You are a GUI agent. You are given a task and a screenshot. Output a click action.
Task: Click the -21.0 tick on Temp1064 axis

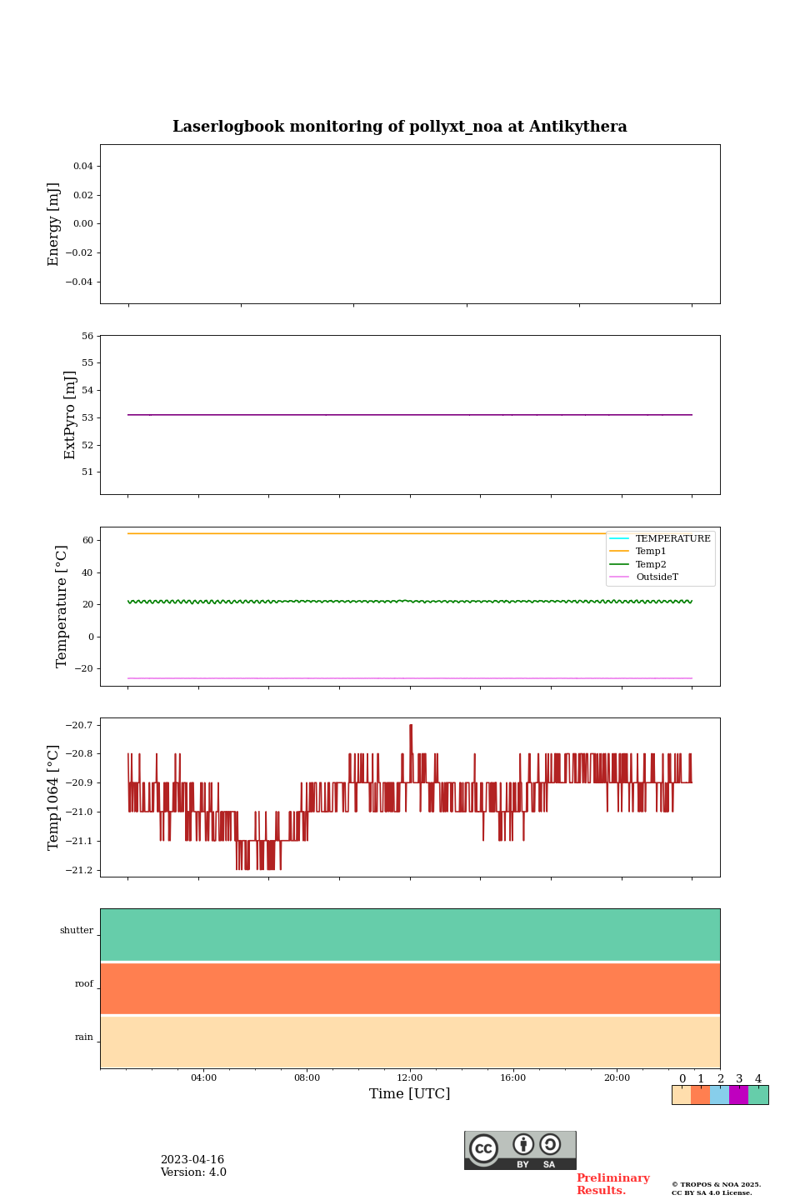pos(80,812)
